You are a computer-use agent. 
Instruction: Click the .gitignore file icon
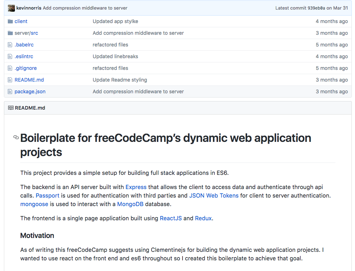10,68
